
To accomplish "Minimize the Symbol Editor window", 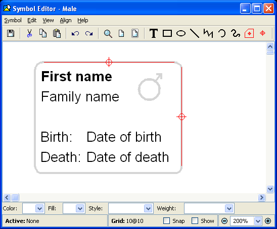I will pyautogui.click(x=245, y=8).
